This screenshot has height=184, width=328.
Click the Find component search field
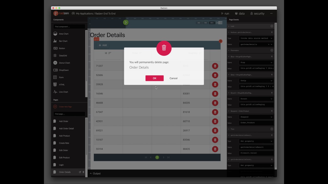pos(69,27)
